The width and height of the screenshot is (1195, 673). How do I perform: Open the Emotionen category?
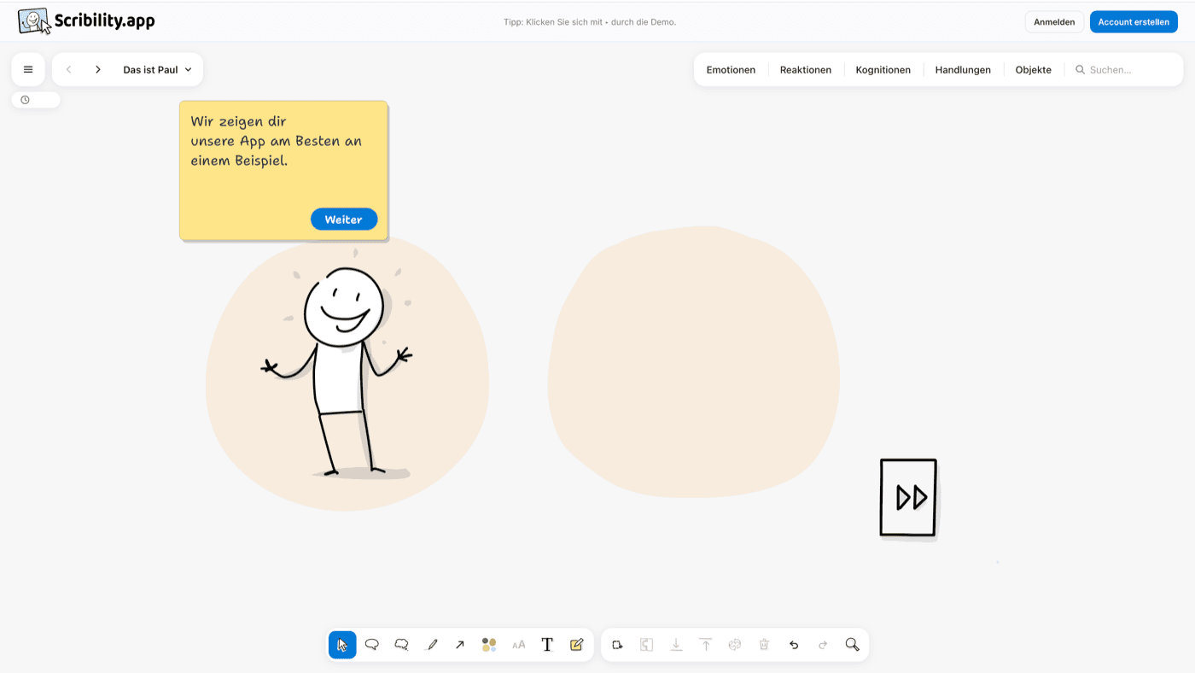(731, 70)
